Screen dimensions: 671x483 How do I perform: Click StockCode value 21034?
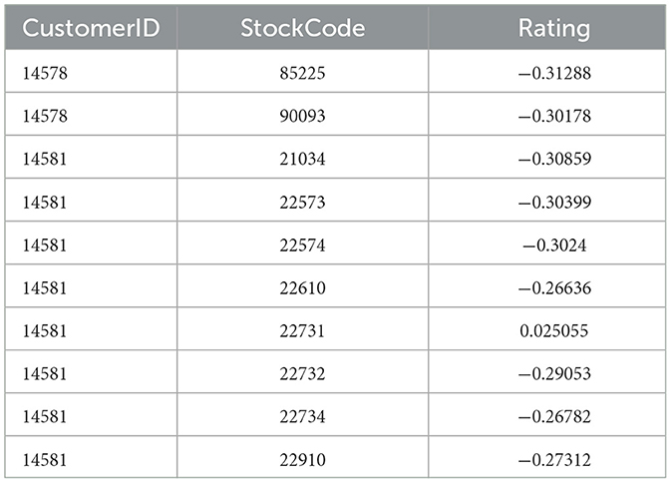pyautogui.click(x=302, y=158)
